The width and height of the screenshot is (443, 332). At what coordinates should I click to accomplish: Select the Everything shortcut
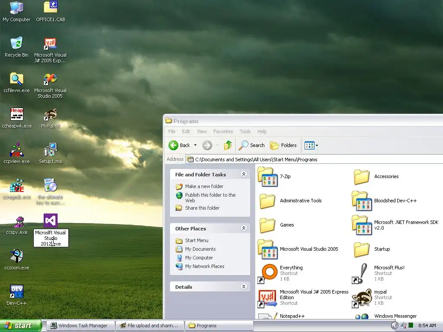pyautogui.click(x=280, y=273)
